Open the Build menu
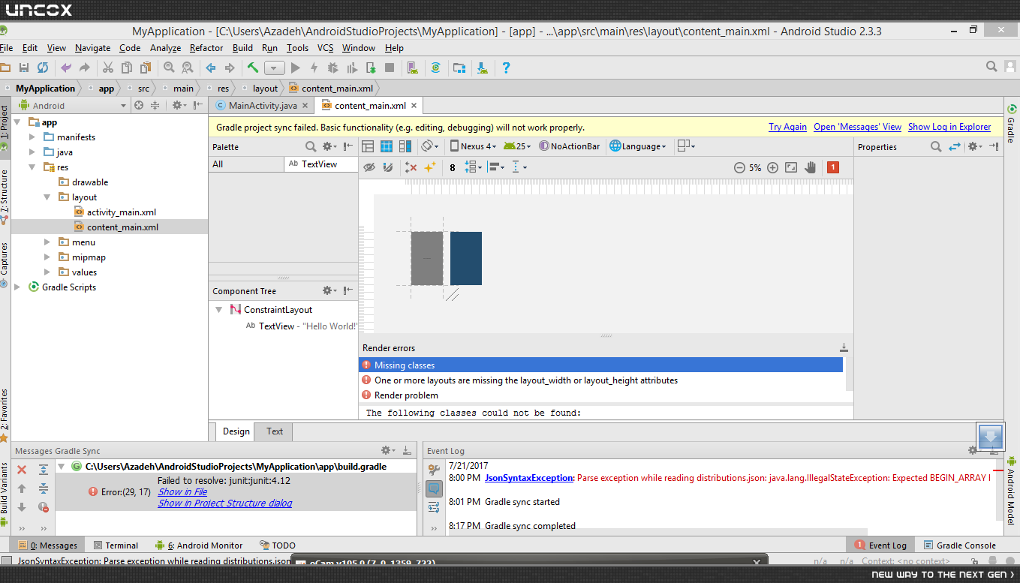 242,48
